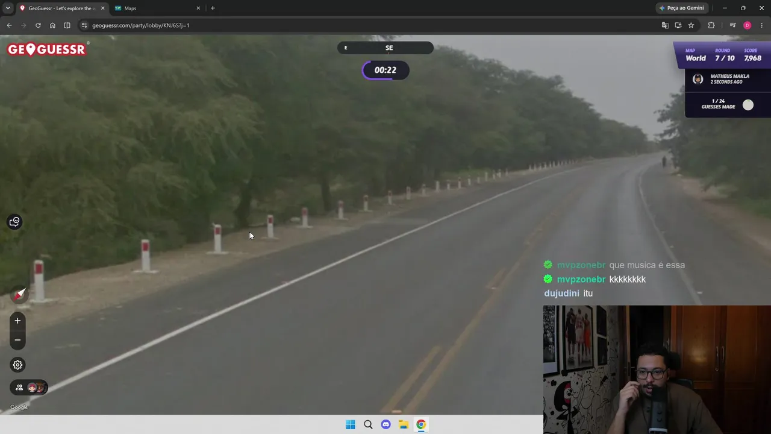771x434 pixels.
Task: Reload the GeoGuessr page
Action: click(x=38, y=25)
